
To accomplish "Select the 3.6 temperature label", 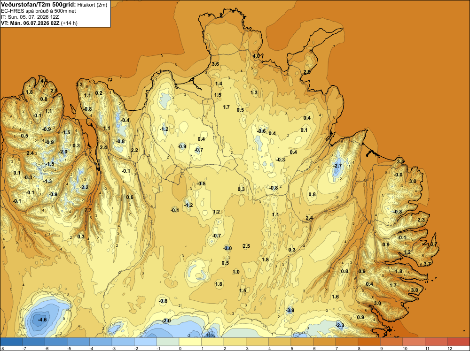I will 215,64.
